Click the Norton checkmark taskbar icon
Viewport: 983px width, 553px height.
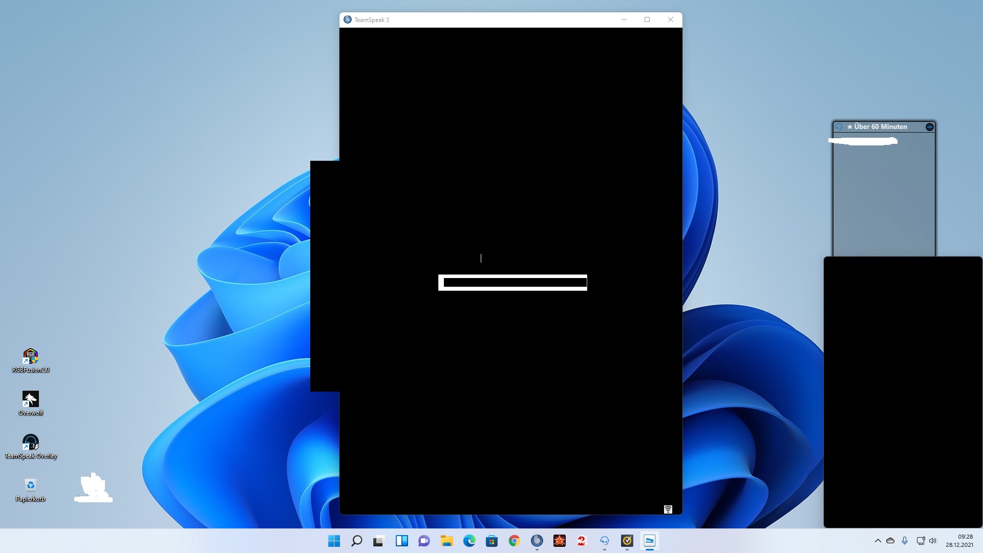tap(627, 541)
